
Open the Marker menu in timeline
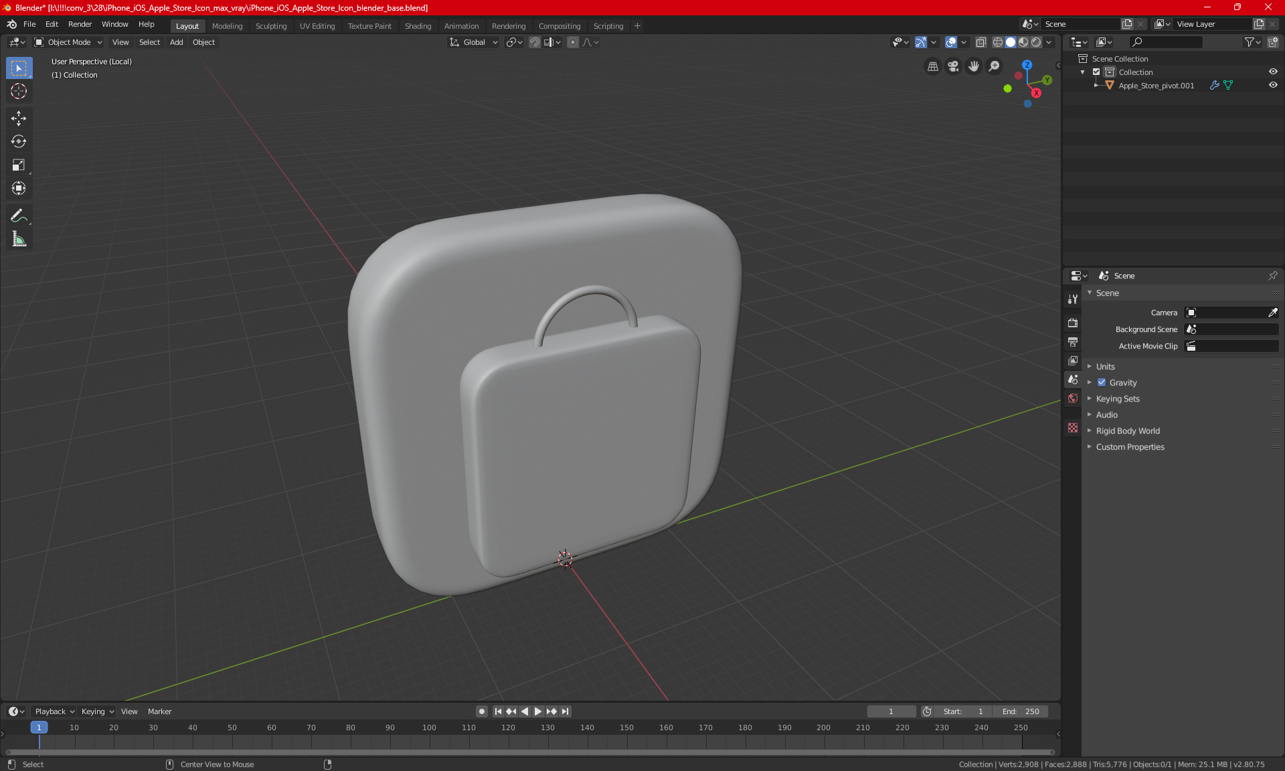click(x=159, y=711)
